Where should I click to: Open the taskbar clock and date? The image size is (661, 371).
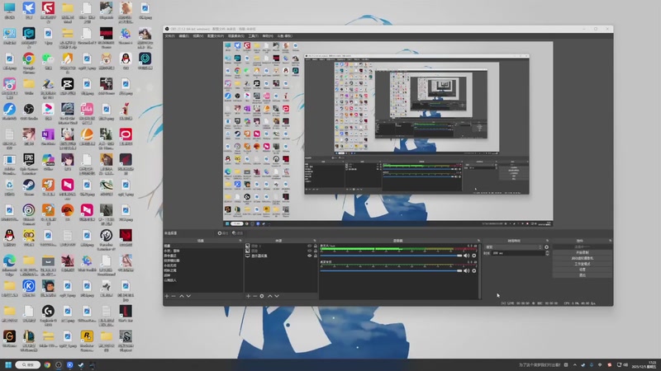click(645, 364)
